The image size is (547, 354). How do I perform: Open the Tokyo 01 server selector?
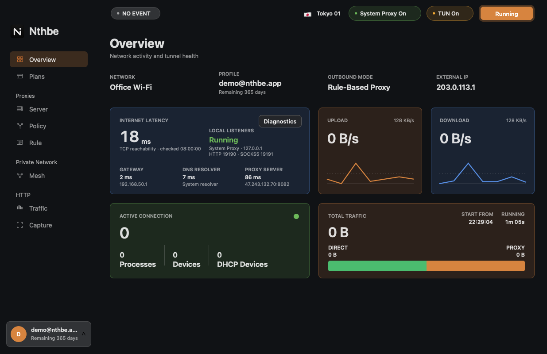pyautogui.click(x=322, y=14)
